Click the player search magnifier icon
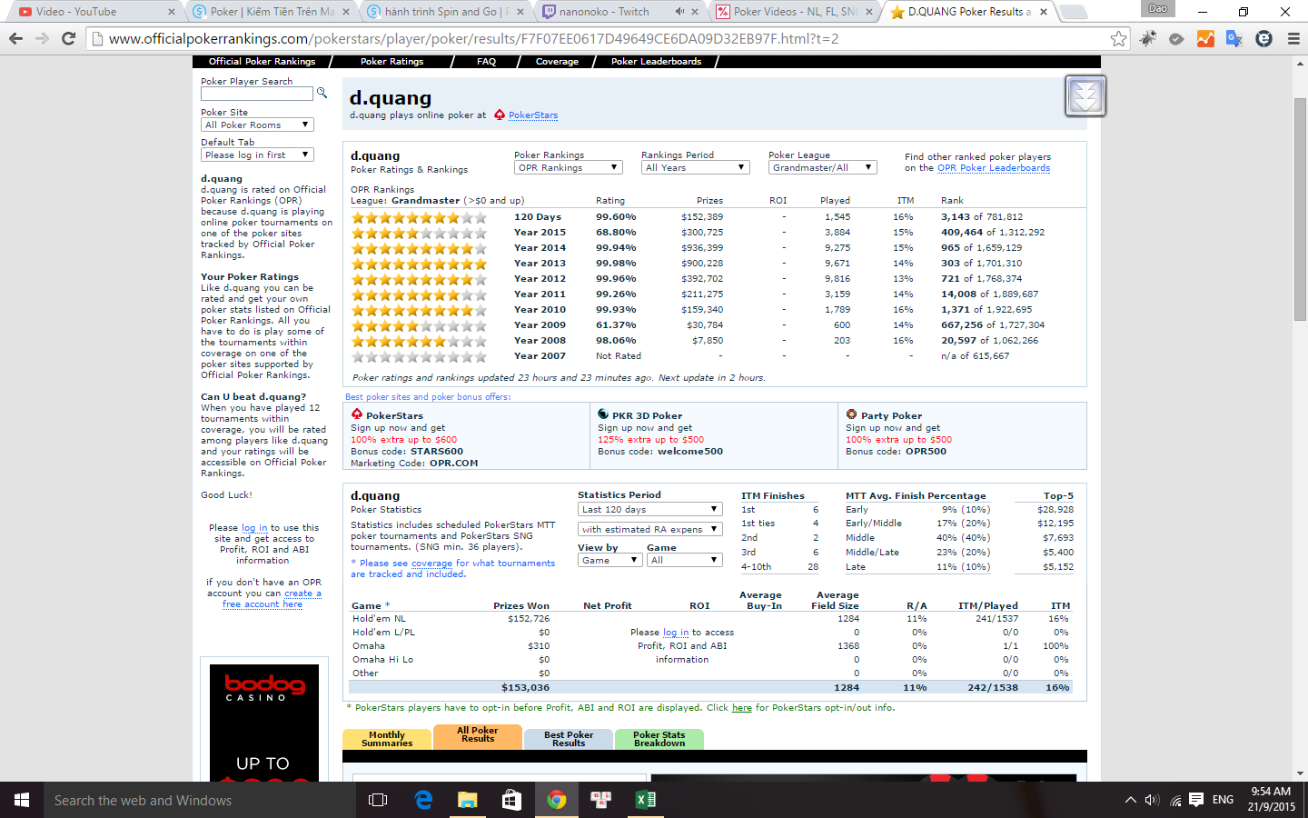 pyautogui.click(x=322, y=93)
